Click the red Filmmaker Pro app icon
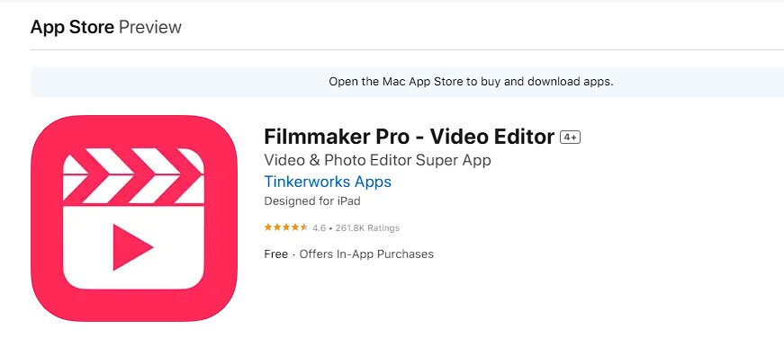Screen dimensions: 784x347 (134, 218)
